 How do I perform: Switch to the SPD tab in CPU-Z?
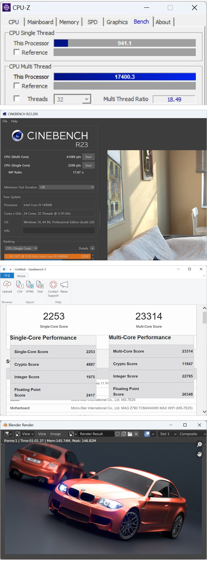coord(93,22)
